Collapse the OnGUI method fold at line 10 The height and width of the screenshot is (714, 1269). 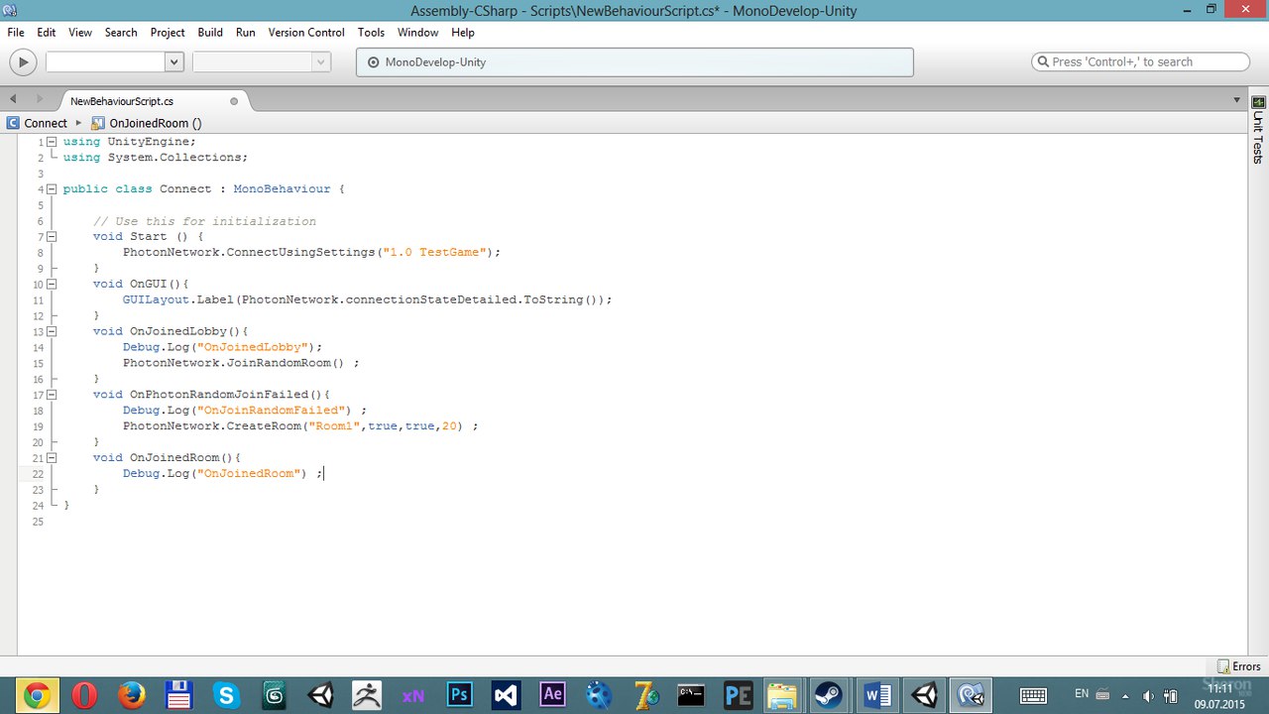tap(52, 285)
